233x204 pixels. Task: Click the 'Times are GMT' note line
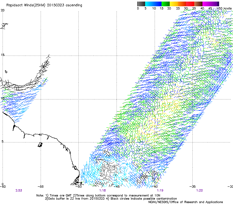pyautogui.click(x=98, y=196)
